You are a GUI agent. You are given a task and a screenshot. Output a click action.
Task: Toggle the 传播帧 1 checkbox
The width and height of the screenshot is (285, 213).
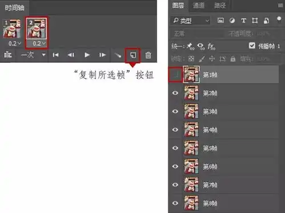(252, 46)
